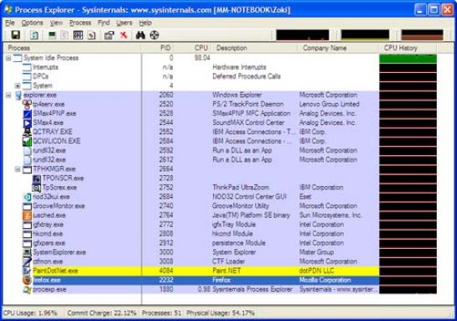The height and width of the screenshot is (321, 457).
Task: Click the QCTRAY.EXE process icon
Action: 27,132
